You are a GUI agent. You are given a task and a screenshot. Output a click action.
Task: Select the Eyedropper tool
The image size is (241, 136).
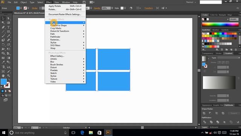pos(3,62)
